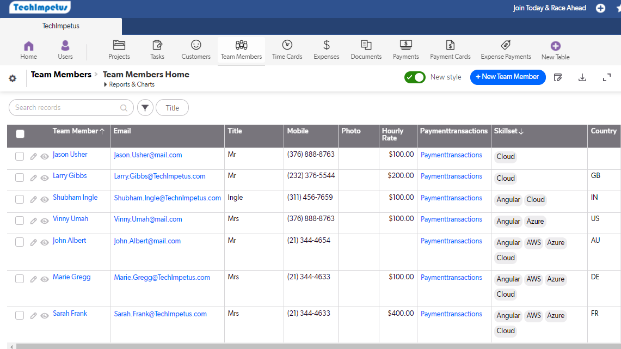Click the plus icon in top bar
The image size is (621, 349).
(x=601, y=8)
